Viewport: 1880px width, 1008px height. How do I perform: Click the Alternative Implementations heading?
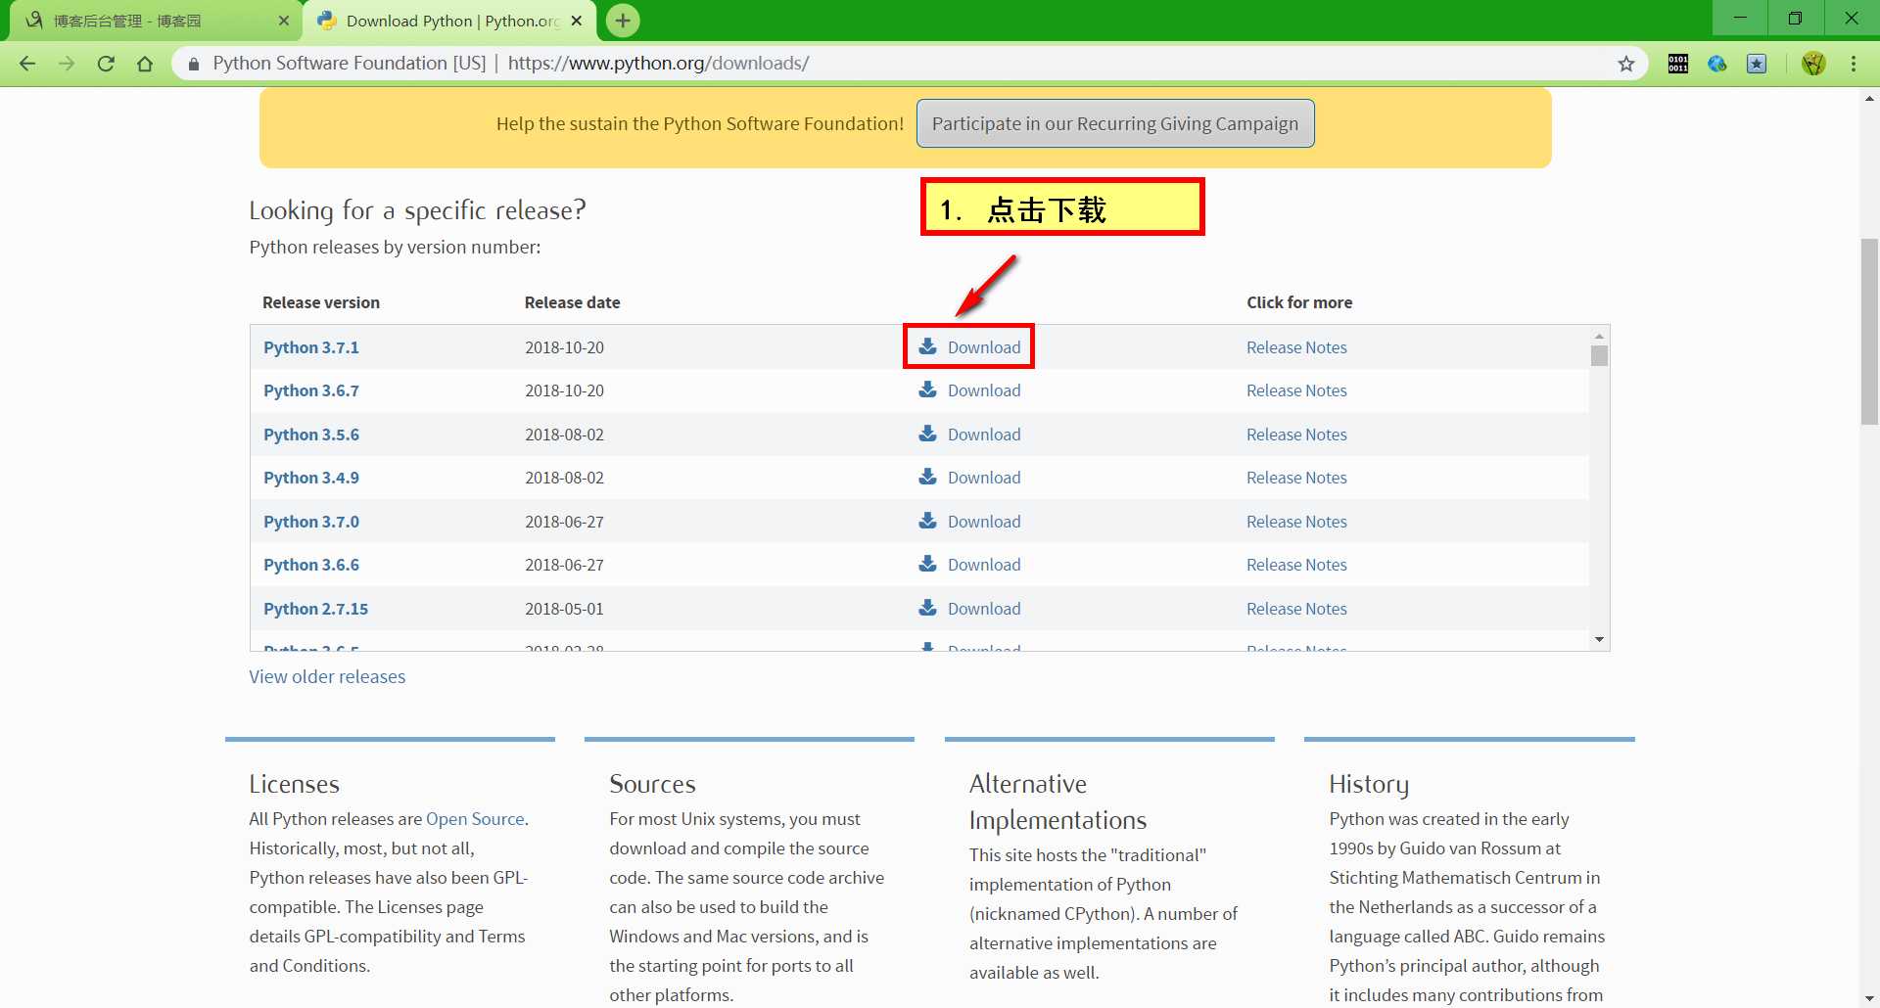coord(1057,802)
